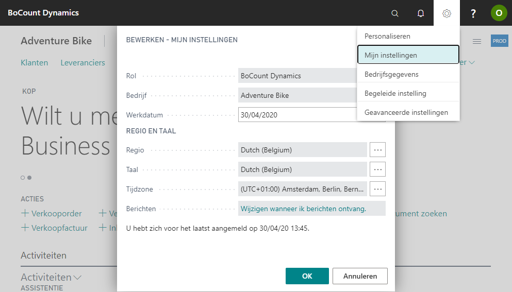Open Taal lookup ellipsis button
The width and height of the screenshot is (512, 292).
click(x=377, y=169)
